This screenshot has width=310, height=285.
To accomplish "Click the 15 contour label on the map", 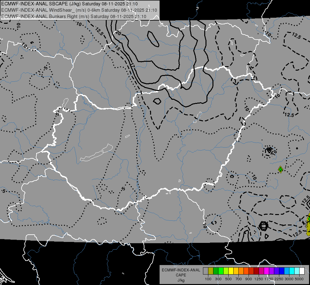I will (117, 48).
